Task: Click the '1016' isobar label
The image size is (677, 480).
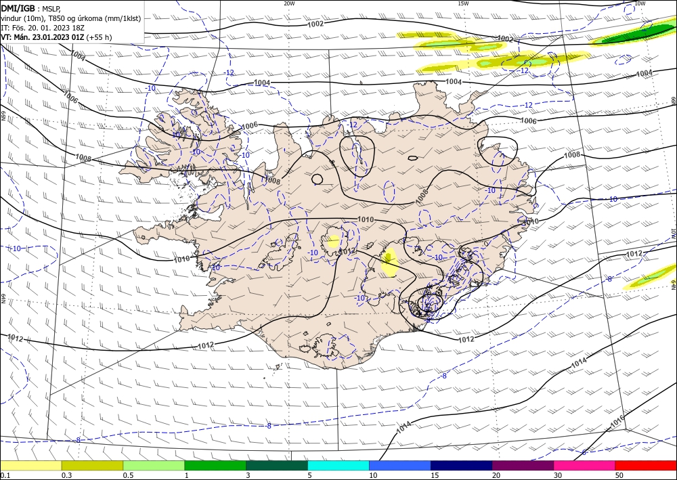Action: pos(618,421)
